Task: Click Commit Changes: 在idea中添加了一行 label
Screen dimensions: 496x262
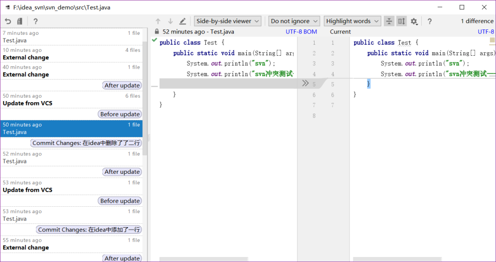Action: coord(89,230)
